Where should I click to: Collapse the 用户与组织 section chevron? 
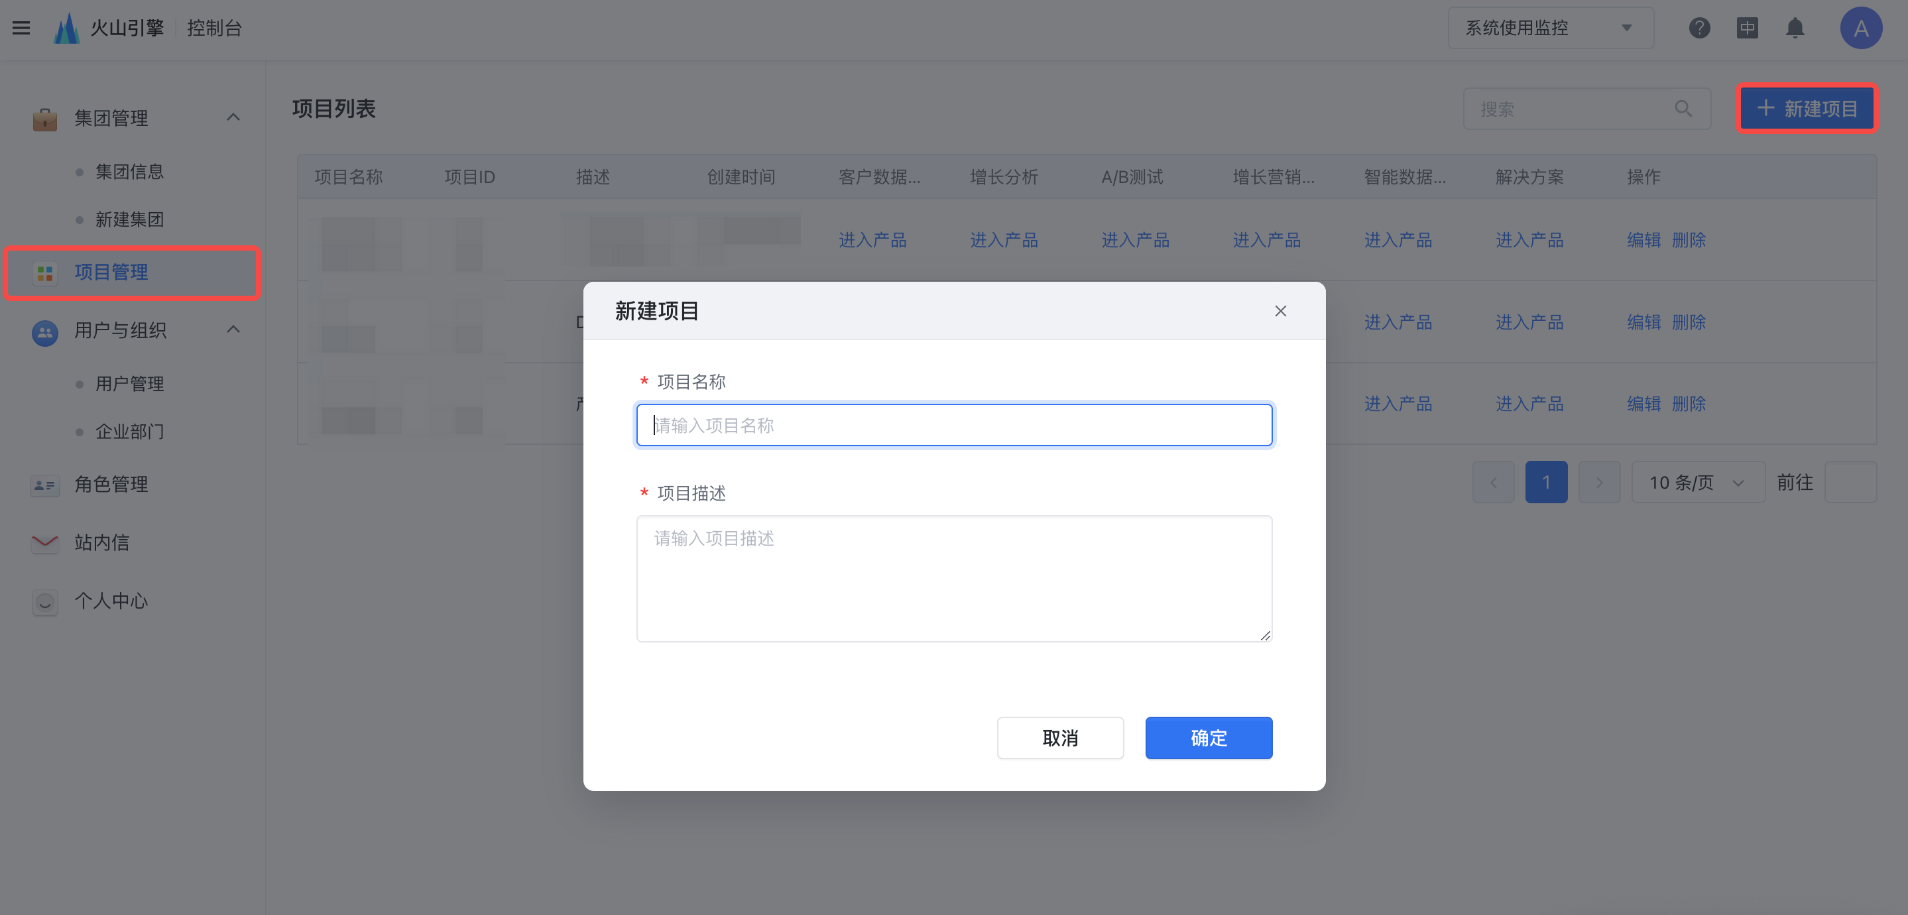233,329
